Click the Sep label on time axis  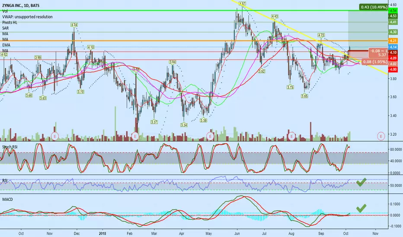[321, 234]
